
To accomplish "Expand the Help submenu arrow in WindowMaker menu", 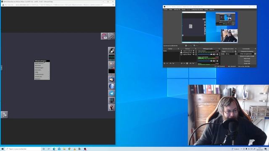I will pyautogui.click(x=49, y=72).
